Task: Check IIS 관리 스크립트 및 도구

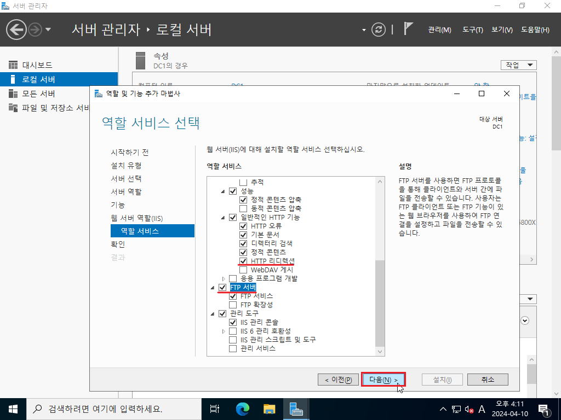Action: point(233,340)
